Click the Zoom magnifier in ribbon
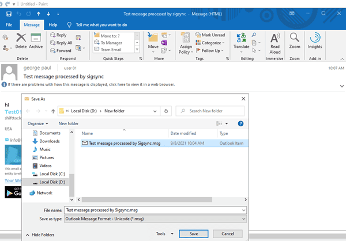 point(294,40)
